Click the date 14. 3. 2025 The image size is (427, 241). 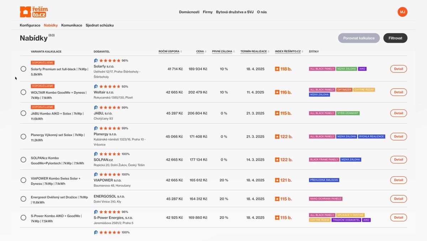255,160
